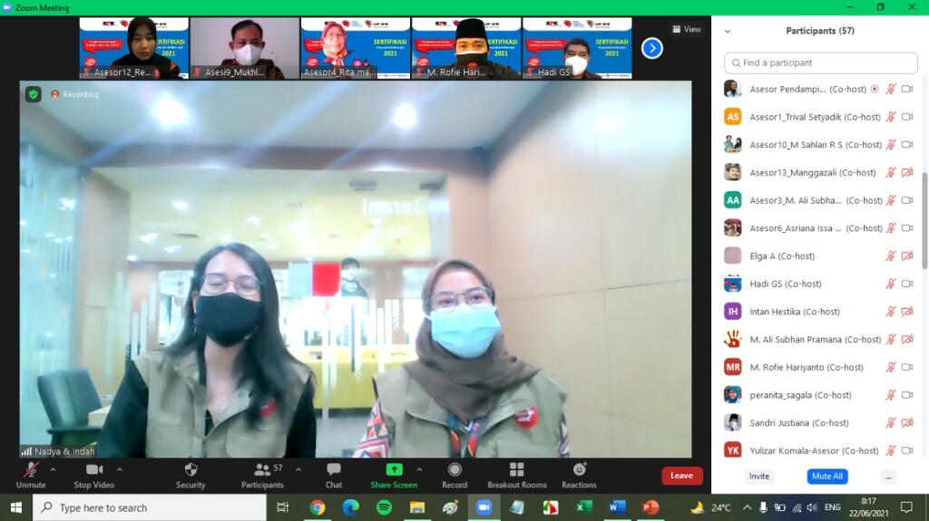Toggle video for M. Ali Subhan Pramana
Viewport: 929px width, 521px height.
(907, 339)
